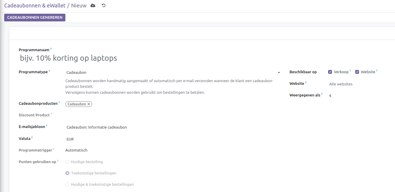Image resolution: width=395 pixels, height=192 pixels.
Task: Select Huidige bestelling radio option
Action: tap(67, 162)
